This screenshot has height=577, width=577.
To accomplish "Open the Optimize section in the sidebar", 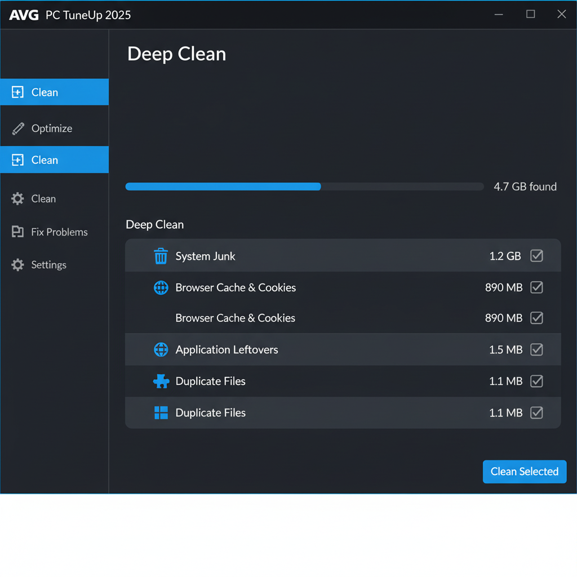I will coord(55,128).
